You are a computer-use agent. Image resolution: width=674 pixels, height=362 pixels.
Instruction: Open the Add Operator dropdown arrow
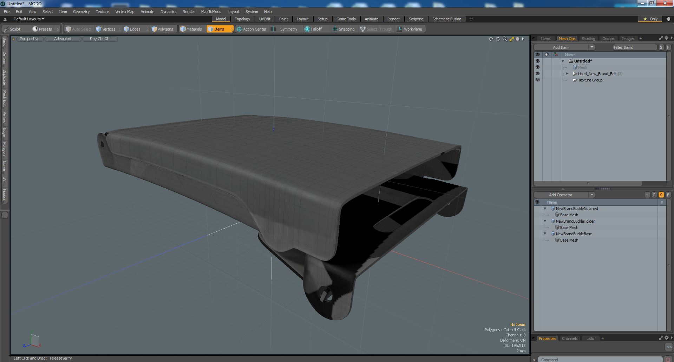pos(592,195)
